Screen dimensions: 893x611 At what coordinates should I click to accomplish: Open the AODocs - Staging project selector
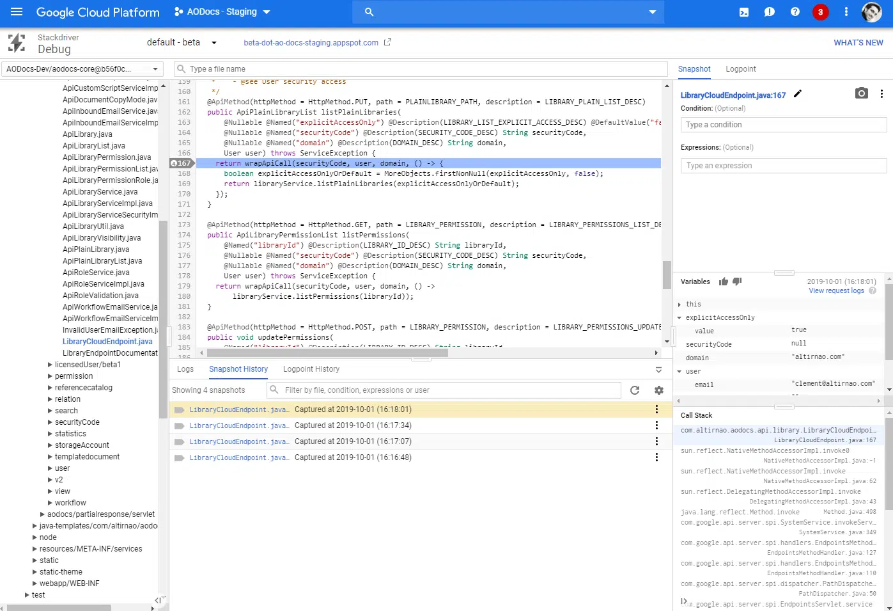click(222, 12)
